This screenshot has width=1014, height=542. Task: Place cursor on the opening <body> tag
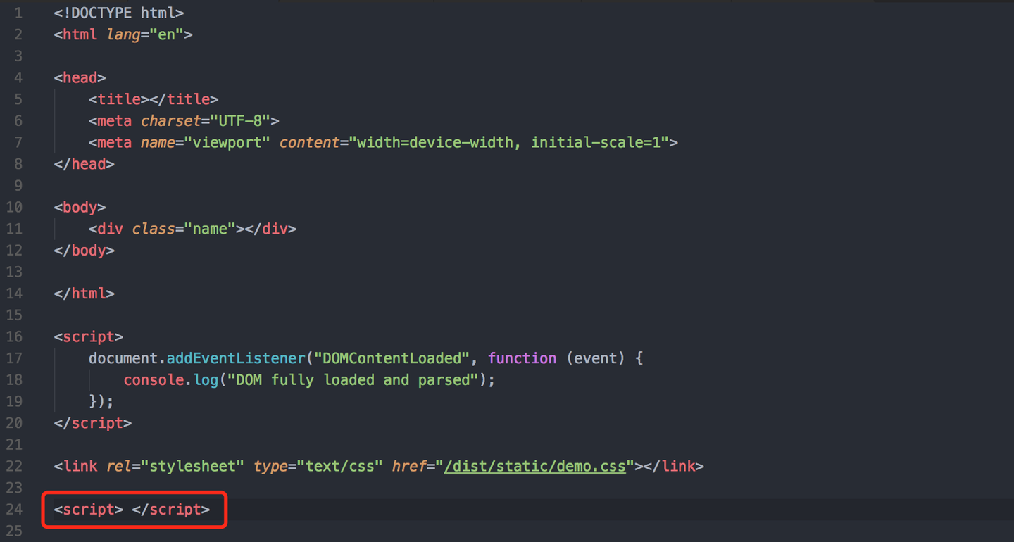[80, 208]
